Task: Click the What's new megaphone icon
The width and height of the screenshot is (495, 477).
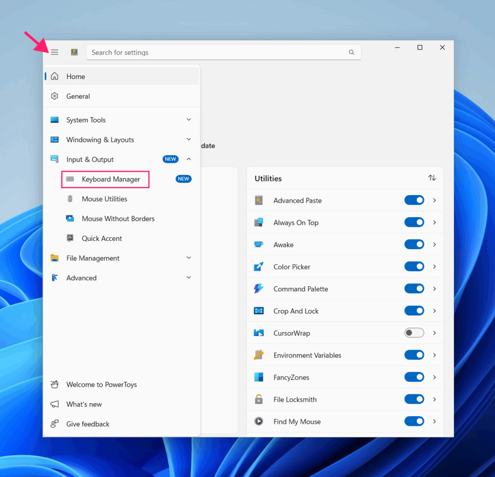Action: [55, 404]
